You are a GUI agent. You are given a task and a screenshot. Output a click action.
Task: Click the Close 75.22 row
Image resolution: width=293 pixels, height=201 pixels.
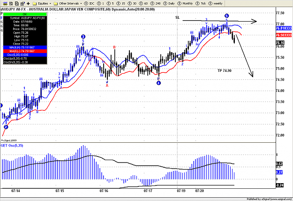tap(25, 44)
